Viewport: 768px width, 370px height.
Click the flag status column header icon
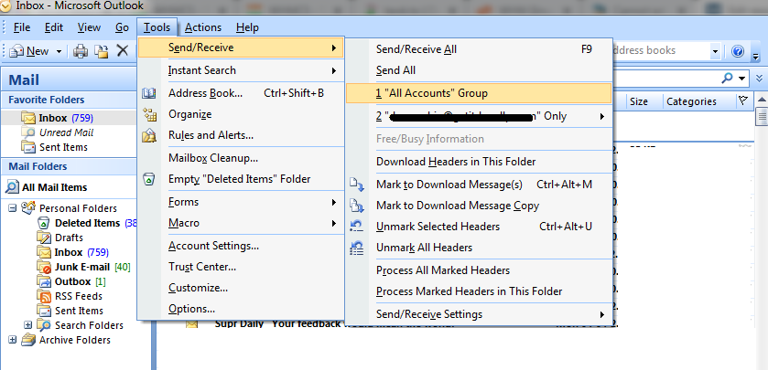743,100
